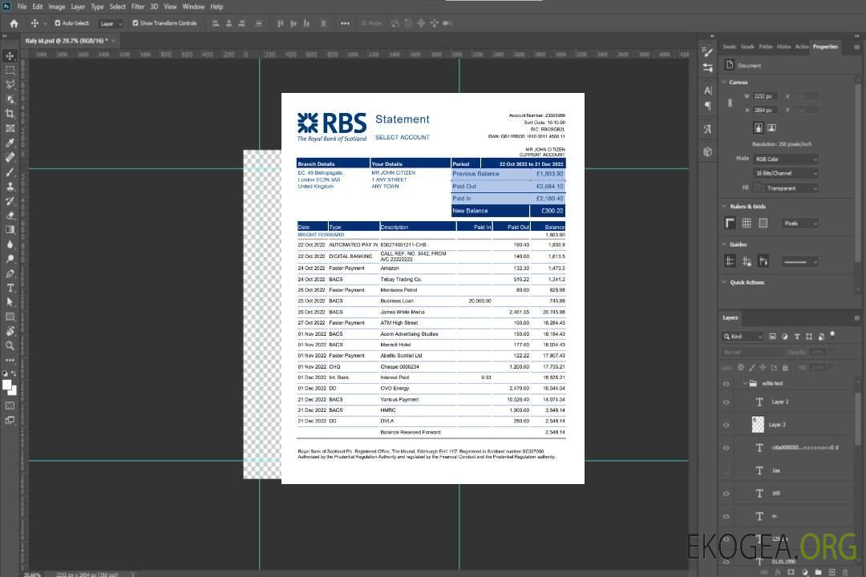Screen dimensions: 866x577
Task: Switch to the Properties panel tab
Action: pos(825,46)
